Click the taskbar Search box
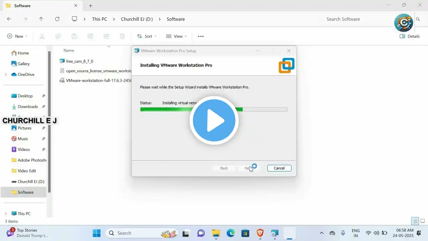 (x=141, y=233)
